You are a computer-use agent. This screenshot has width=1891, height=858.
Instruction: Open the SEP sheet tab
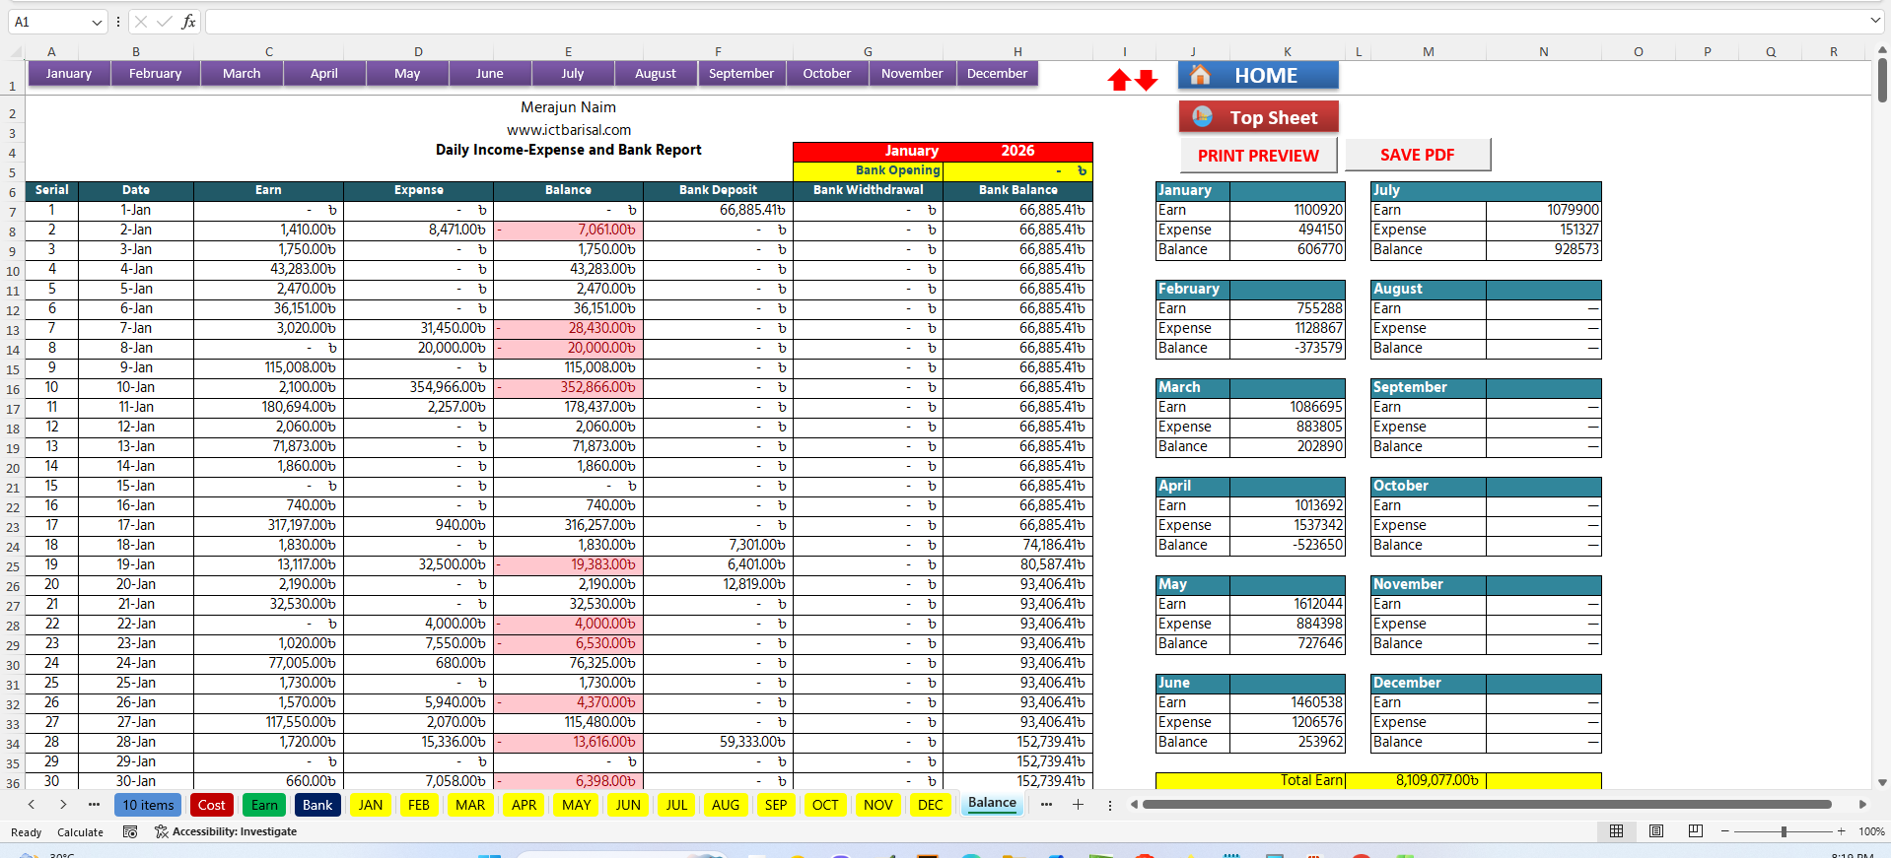point(776,805)
